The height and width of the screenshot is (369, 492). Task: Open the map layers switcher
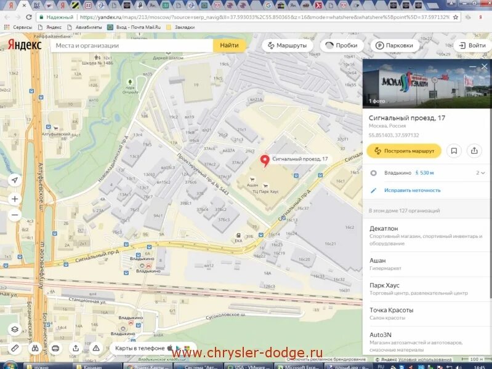(x=15, y=329)
